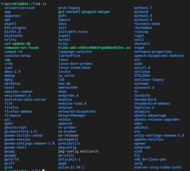Screen dimensions: 190x171
Task: Select the 'networkd-dispatcher' entry
Action: coord(77,111)
